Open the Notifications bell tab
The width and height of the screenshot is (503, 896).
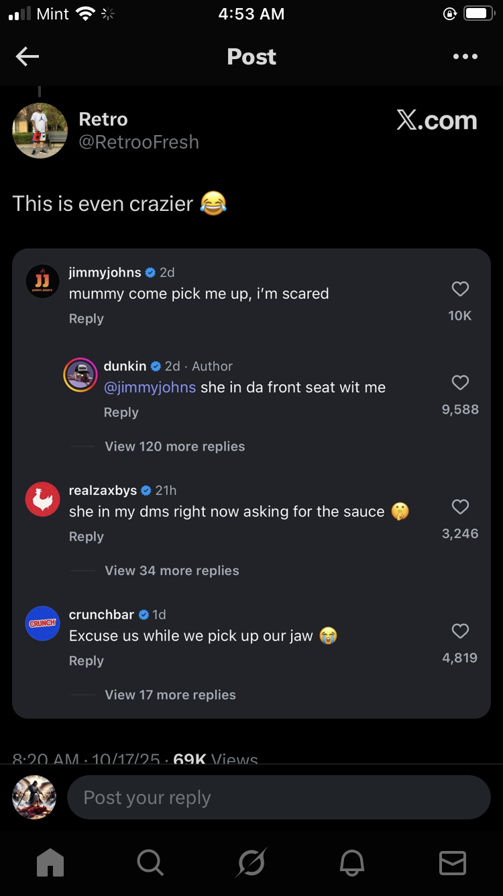[353, 862]
